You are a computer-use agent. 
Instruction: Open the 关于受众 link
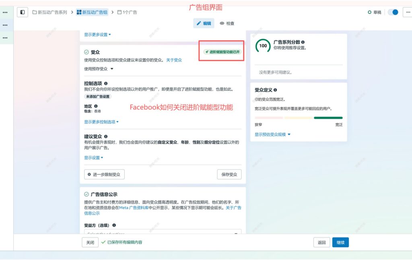click(174, 60)
